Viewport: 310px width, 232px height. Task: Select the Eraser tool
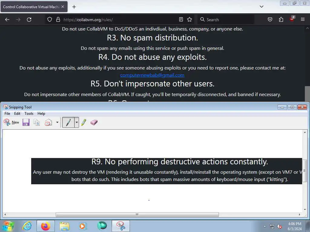point(94,122)
